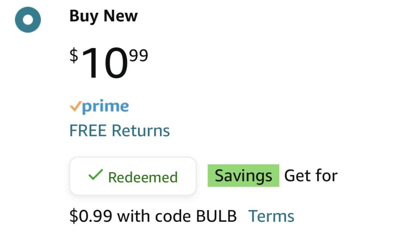Viewport: 397px width, 233px height.
Task: Click the green Savings badge
Action: coord(243,176)
